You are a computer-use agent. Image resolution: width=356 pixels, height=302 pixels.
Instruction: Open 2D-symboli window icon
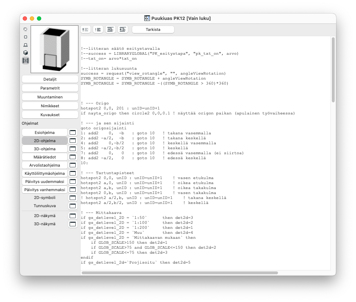72,198
